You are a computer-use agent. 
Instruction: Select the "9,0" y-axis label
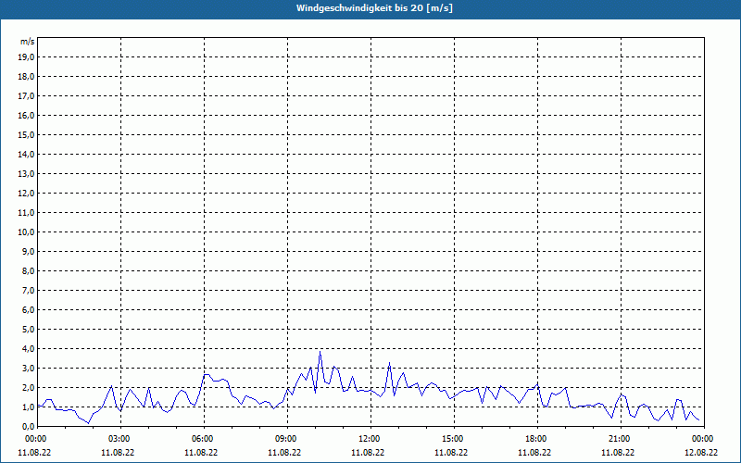click(29, 251)
